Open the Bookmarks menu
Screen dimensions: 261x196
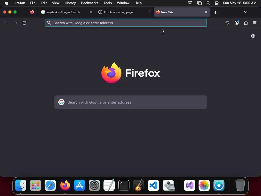[89, 3]
